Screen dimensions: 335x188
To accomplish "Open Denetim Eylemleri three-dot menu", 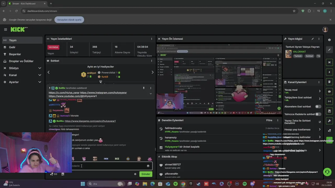I will click(x=278, y=120).
